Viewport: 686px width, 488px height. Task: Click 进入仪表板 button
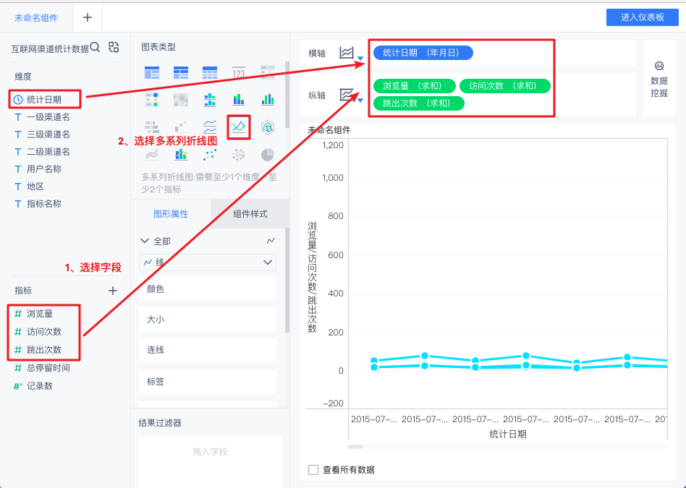pos(643,17)
